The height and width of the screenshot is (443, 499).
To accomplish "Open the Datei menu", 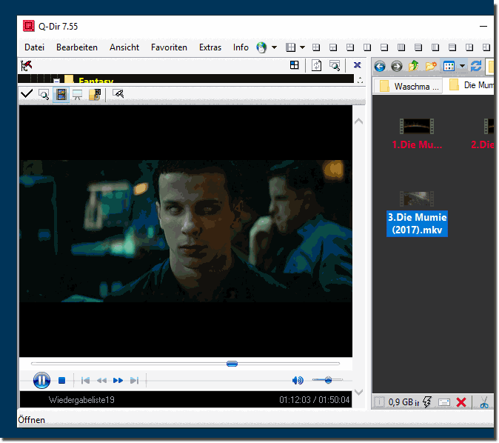I will tap(34, 47).
